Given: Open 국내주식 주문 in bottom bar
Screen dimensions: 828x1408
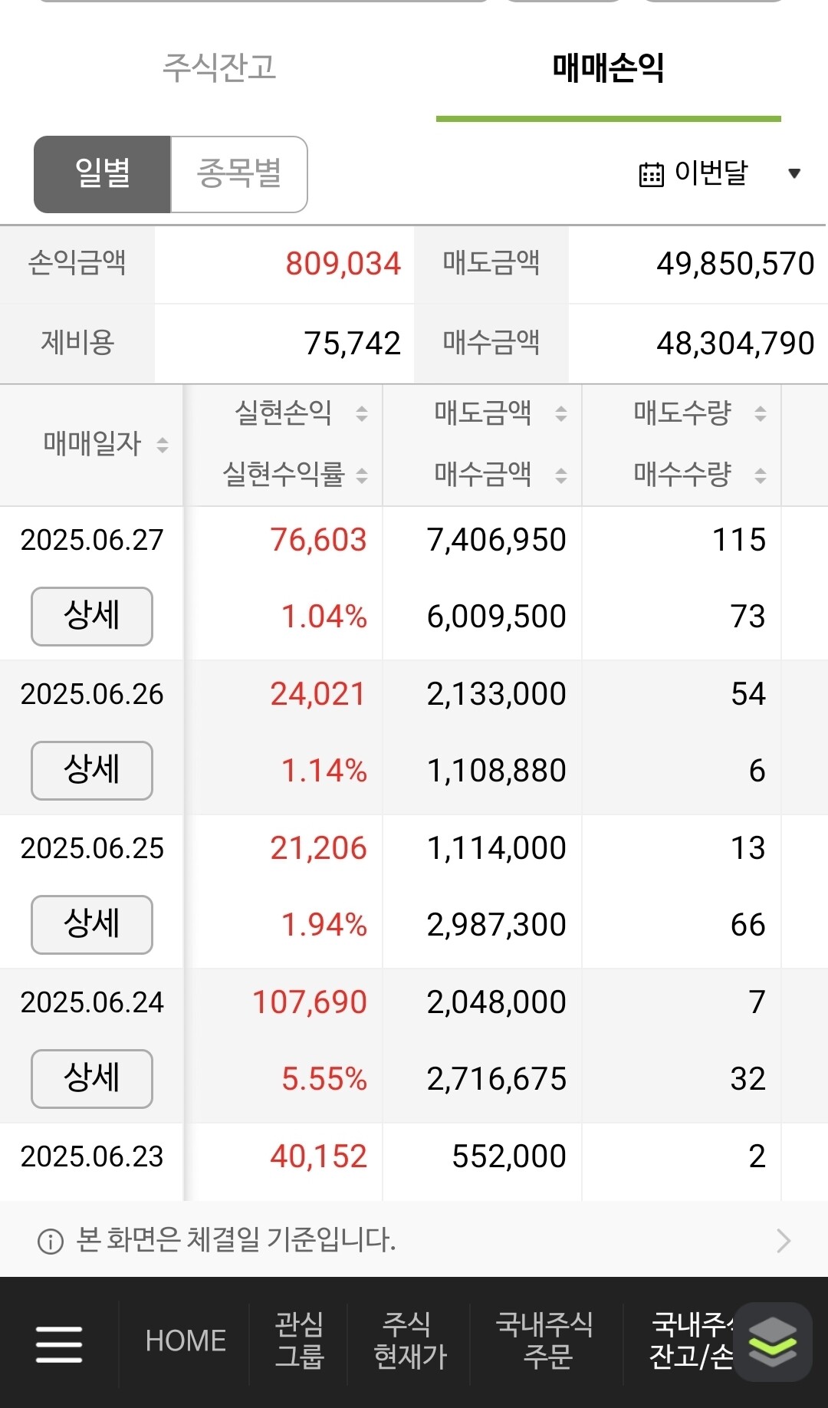Looking at the screenshot, I should point(546,1341).
